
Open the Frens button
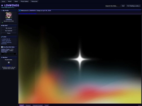[9, 33]
